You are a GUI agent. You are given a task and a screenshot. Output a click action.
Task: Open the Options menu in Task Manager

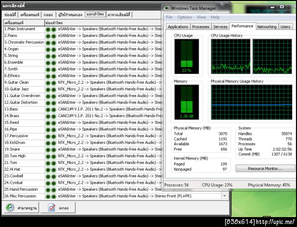[x=185, y=17]
